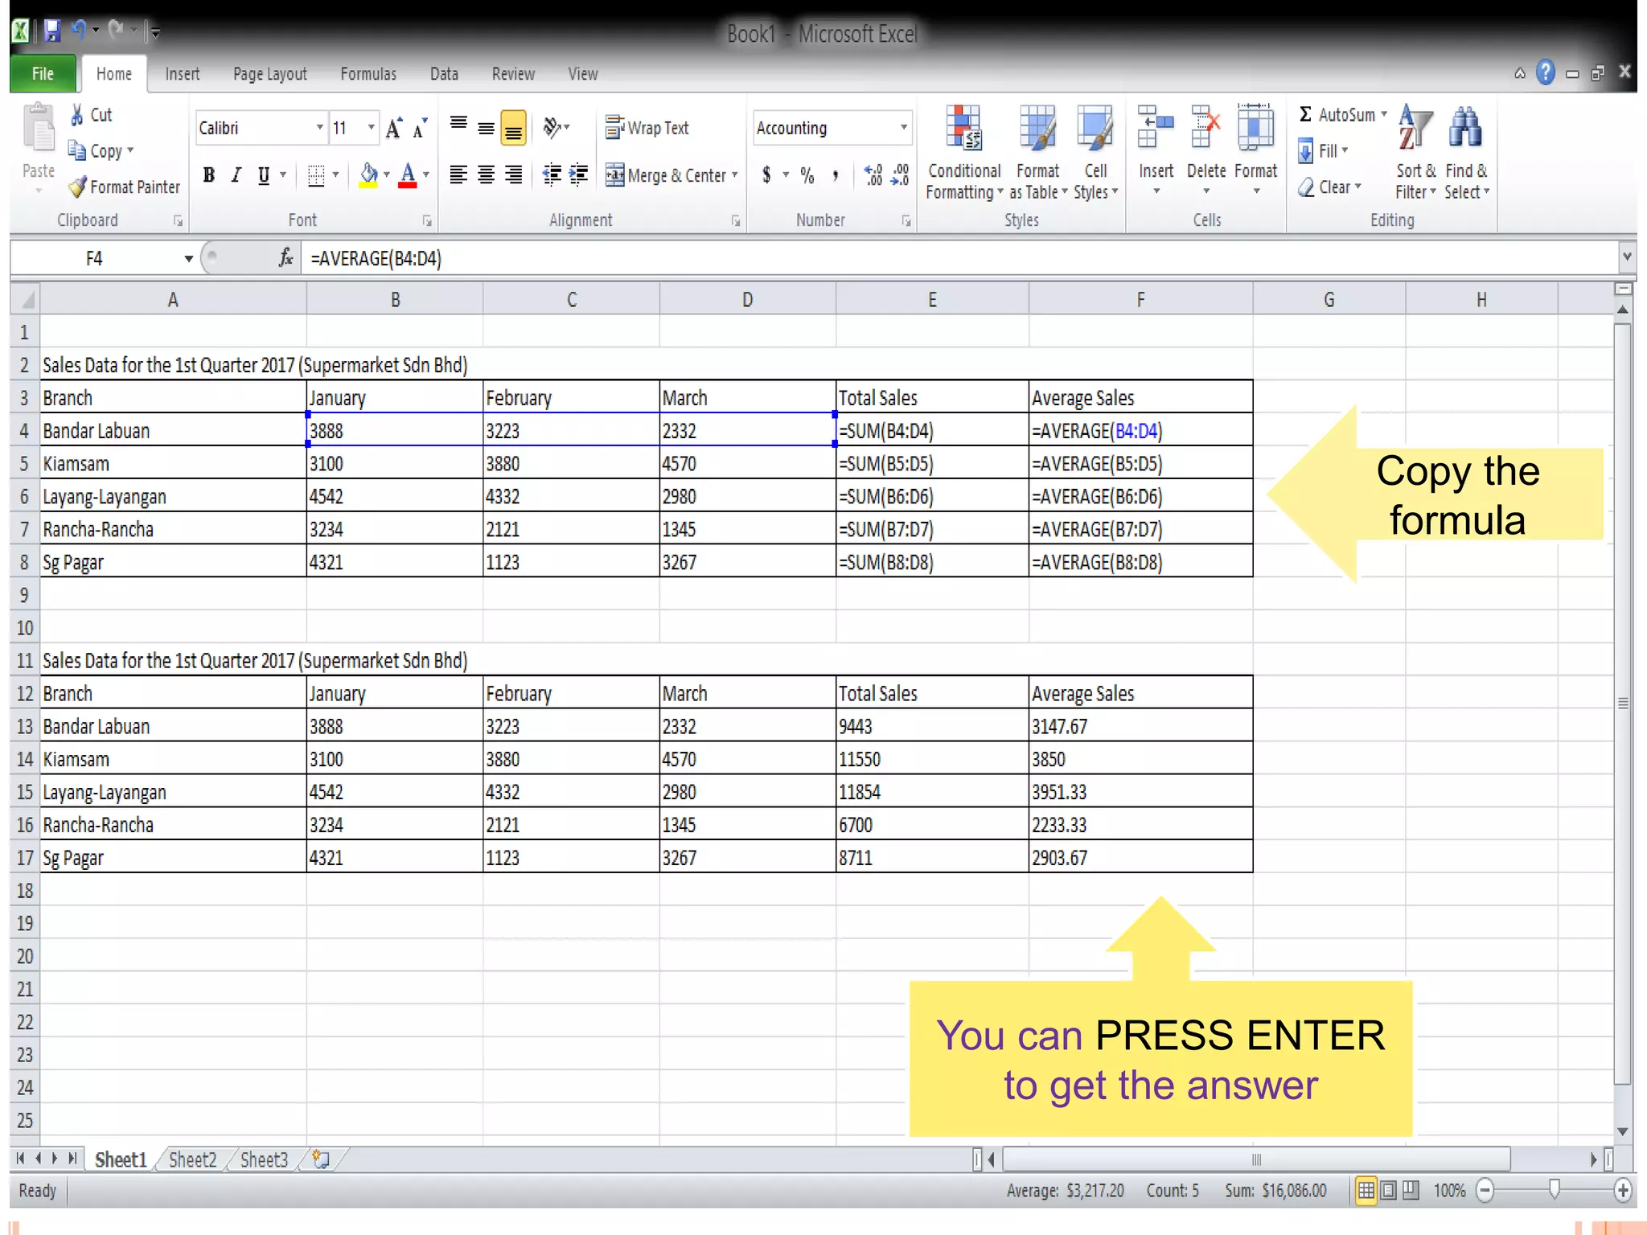Expand the Calibri font name dropdown
This screenshot has height=1235, width=1647.
(x=319, y=128)
